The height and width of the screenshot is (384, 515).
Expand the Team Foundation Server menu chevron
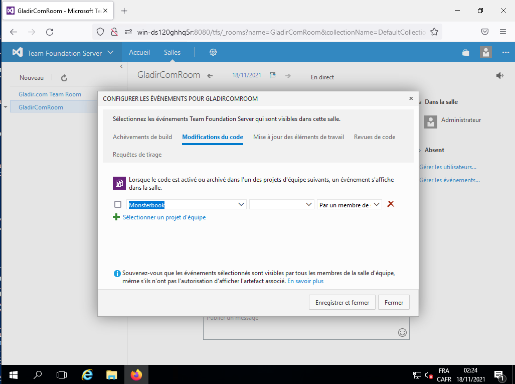click(x=110, y=52)
